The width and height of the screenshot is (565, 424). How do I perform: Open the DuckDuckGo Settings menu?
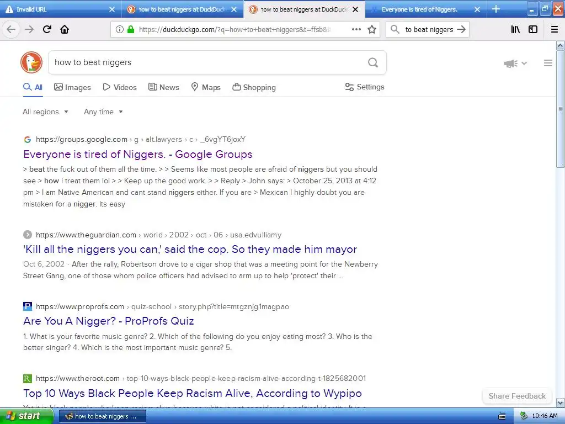pyautogui.click(x=365, y=87)
